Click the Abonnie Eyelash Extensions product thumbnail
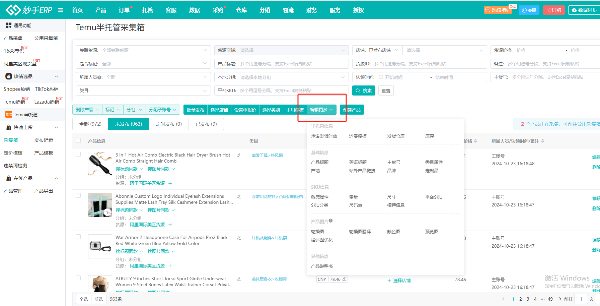600x306 pixels. coord(100,205)
